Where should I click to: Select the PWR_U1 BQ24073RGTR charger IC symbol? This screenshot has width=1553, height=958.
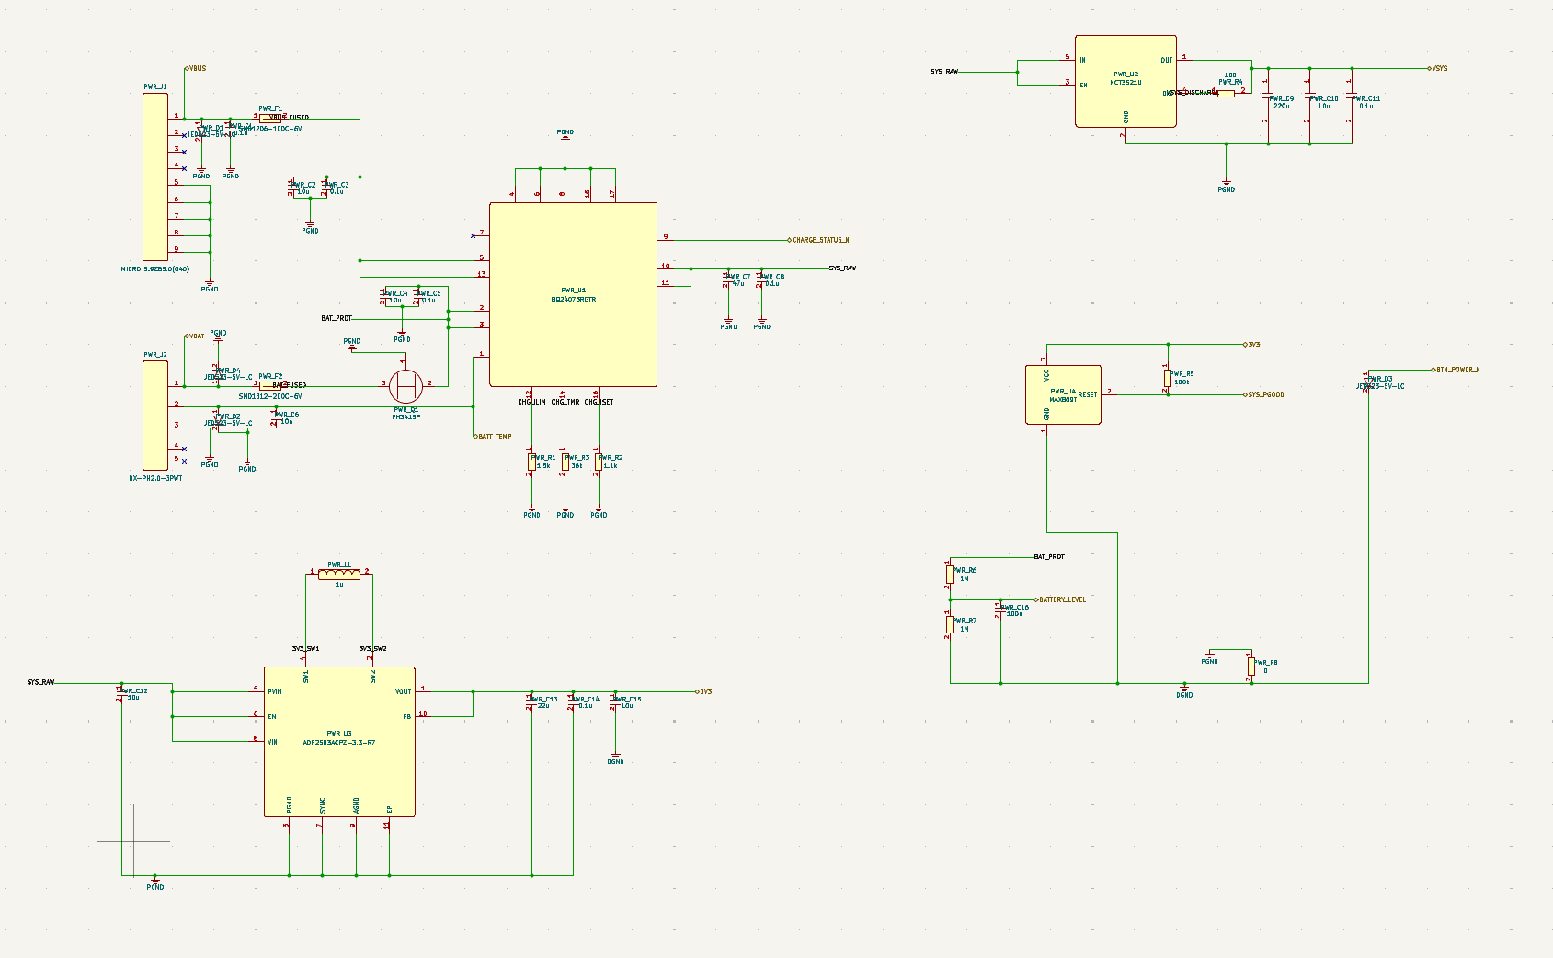[573, 294]
